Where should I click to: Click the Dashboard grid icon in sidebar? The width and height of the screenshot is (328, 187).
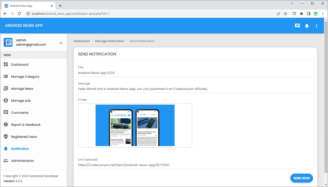click(x=6, y=64)
